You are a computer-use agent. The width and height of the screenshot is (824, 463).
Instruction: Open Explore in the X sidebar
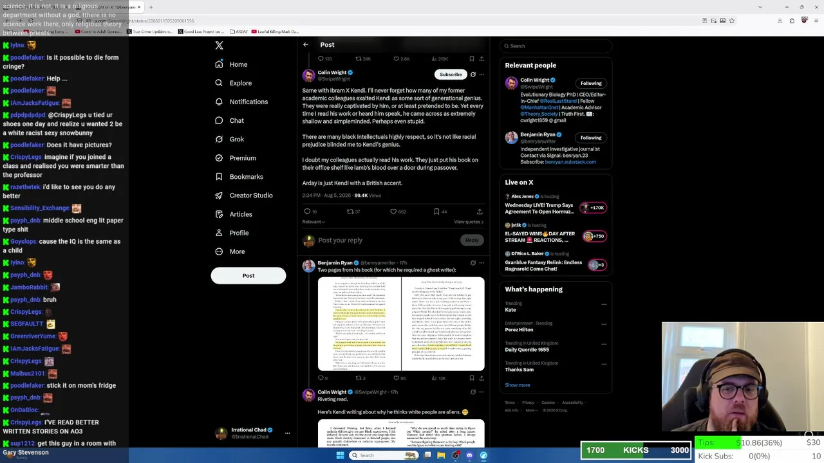coord(233,83)
